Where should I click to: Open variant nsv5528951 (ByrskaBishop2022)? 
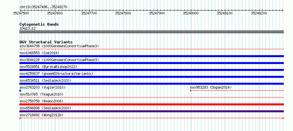pos(48,67)
